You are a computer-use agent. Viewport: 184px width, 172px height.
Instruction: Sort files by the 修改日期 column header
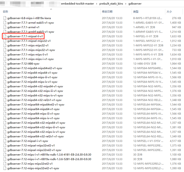pyautogui.click(x=107, y=12)
